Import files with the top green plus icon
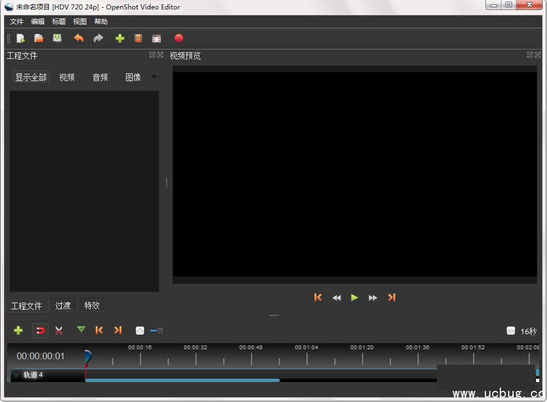Viewport: 547px width, 402px height. [119, 38]
